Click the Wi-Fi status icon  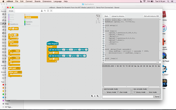tap(144, 1)
